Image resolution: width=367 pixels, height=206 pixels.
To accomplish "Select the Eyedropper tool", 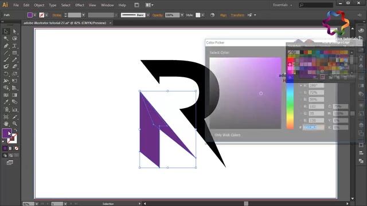I will pyautogui.click(x=6, y=102).
